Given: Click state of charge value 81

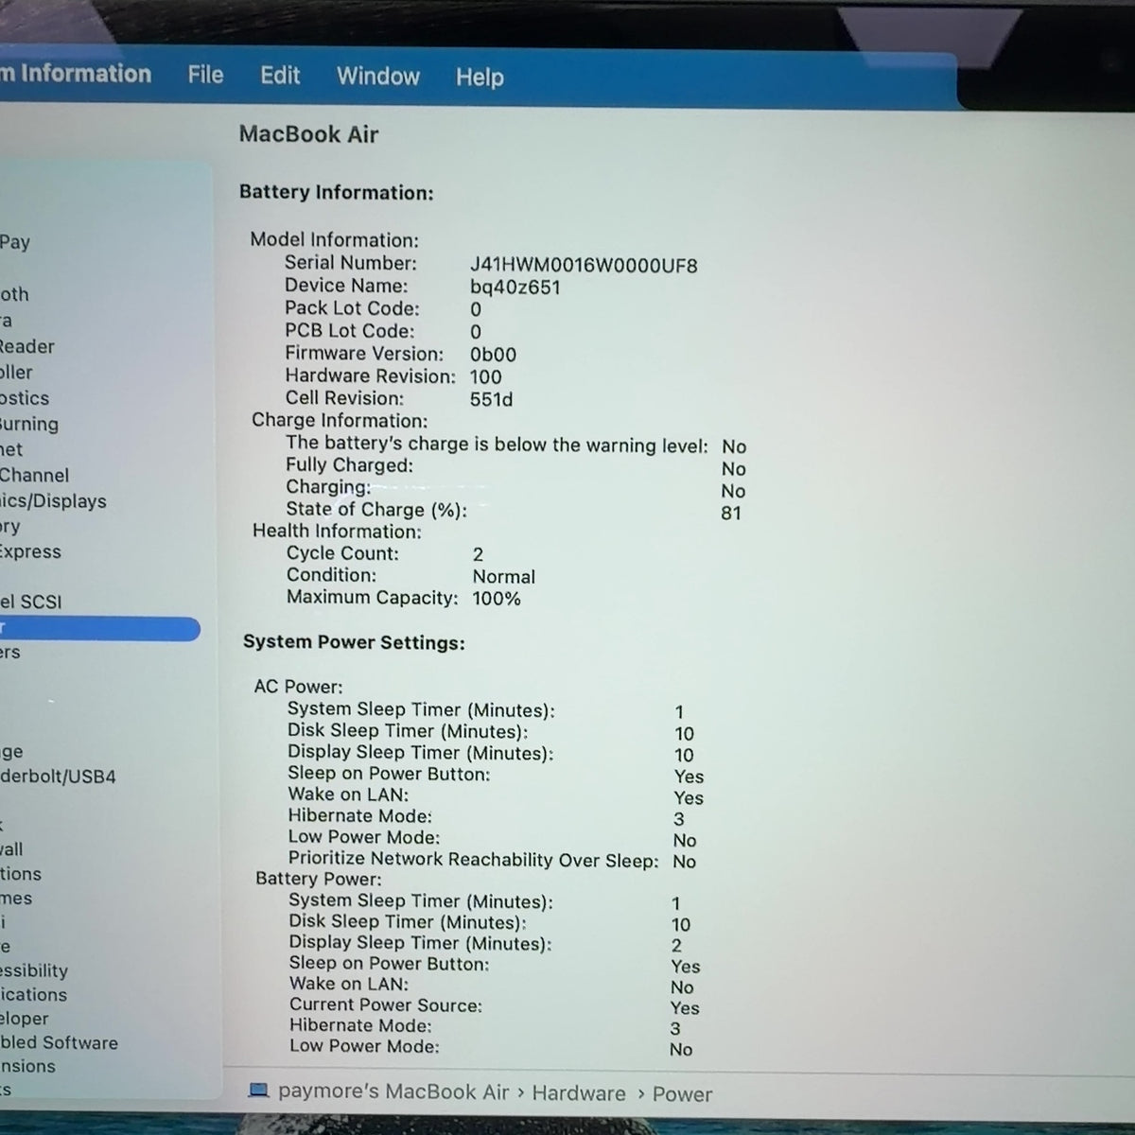Looking at the screenshot, I should click(x=731, y=514).
